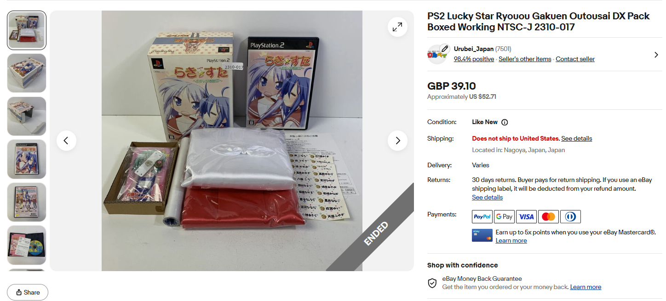Open the Contact seller link
The width and height of the screenshot is (666, 301).
pos(575,59)
